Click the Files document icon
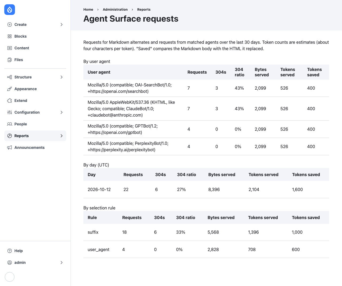Viewport: 342px width, 286px height. click(10, 60)
